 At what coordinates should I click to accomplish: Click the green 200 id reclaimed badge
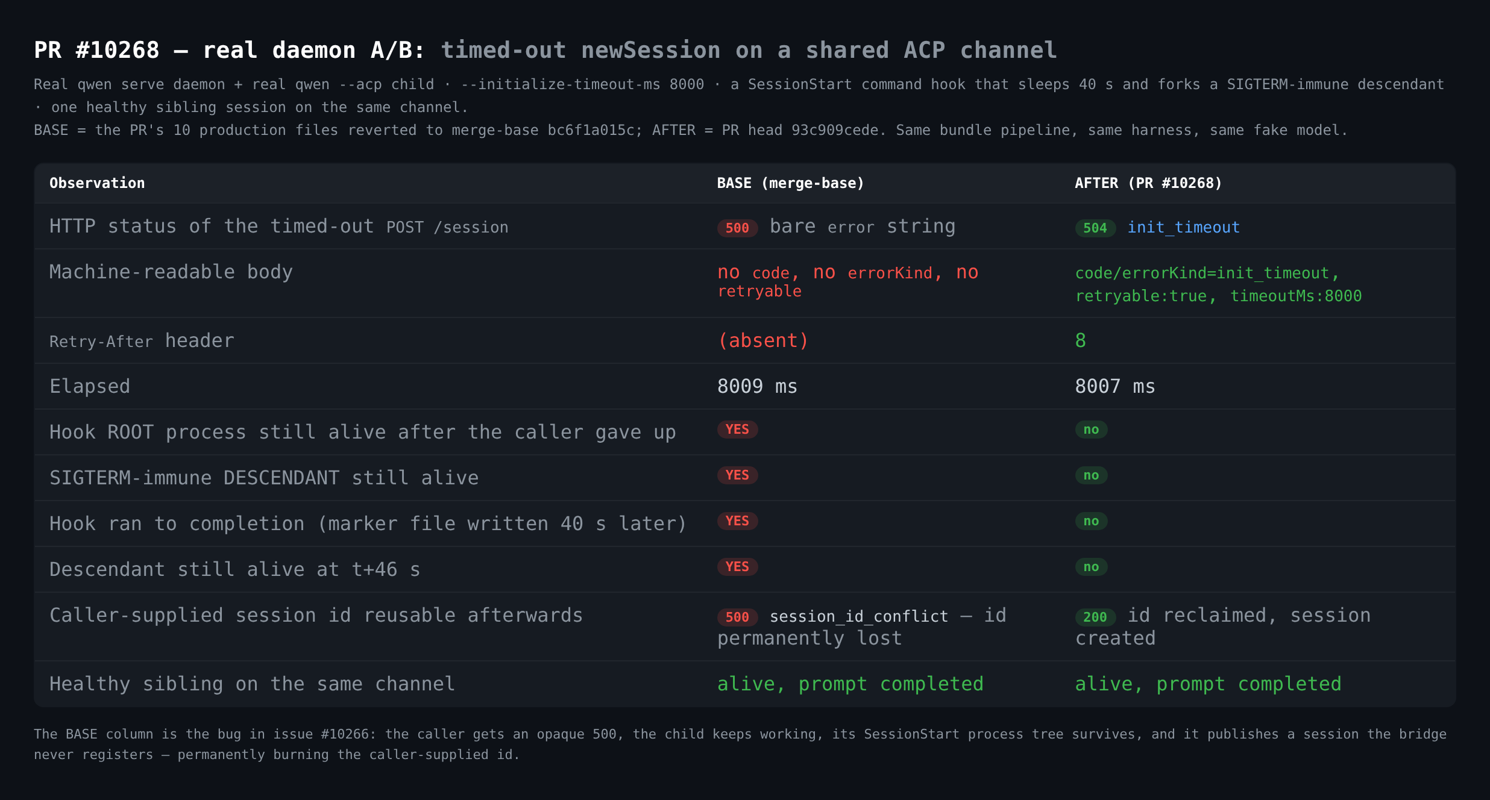(1095, 617)
